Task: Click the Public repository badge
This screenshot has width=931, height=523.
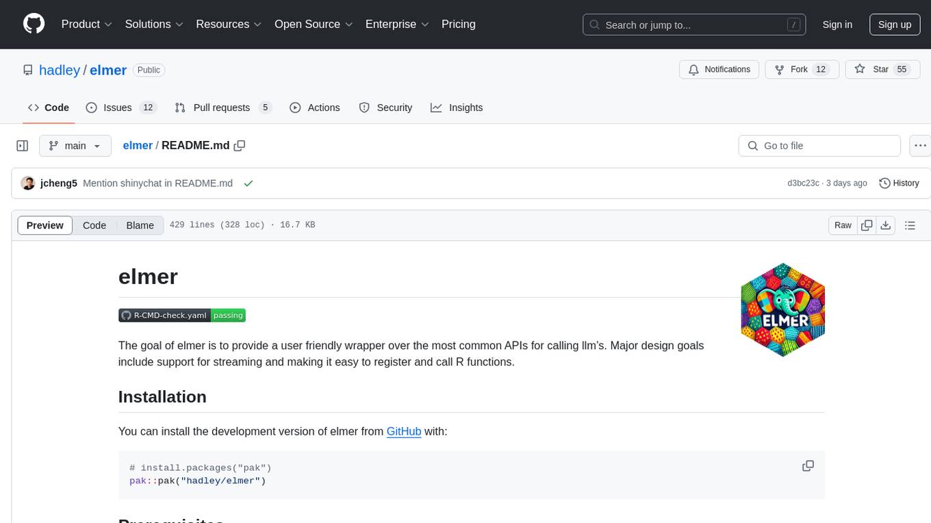Action: tap(149, 70)
